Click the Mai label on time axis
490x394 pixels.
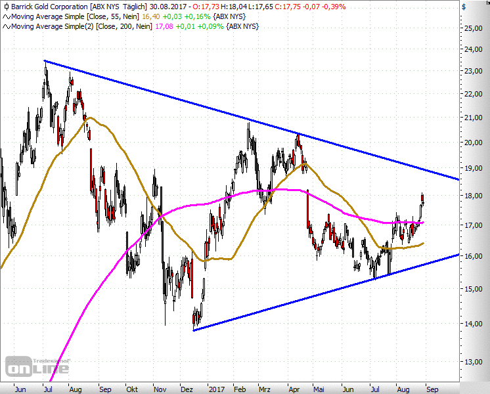point(319,389)
